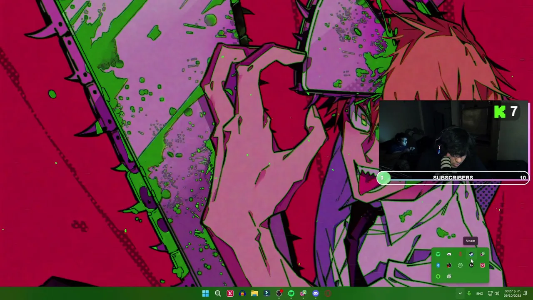
Task: Open the headphones app on taskbar
Action: [x=242, y=293]
